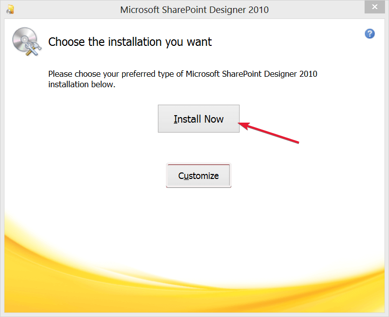Click the heading Choose the installation you want
The height and width of the screenshot is (317, 389).
130,42
